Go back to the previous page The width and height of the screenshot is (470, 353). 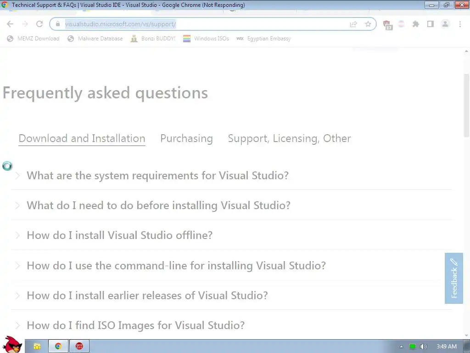10,24
